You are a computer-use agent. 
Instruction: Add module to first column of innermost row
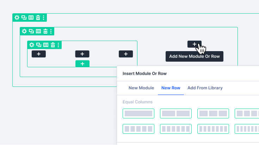pyautogui.click(x=39, y=54)
